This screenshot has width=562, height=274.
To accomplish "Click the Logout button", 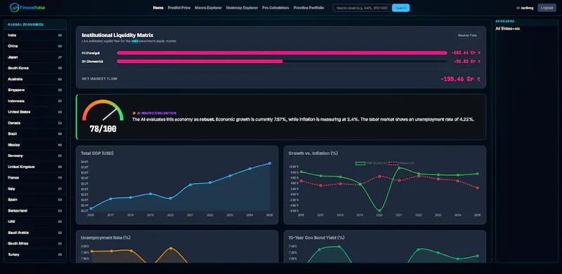I will point(547,8).
